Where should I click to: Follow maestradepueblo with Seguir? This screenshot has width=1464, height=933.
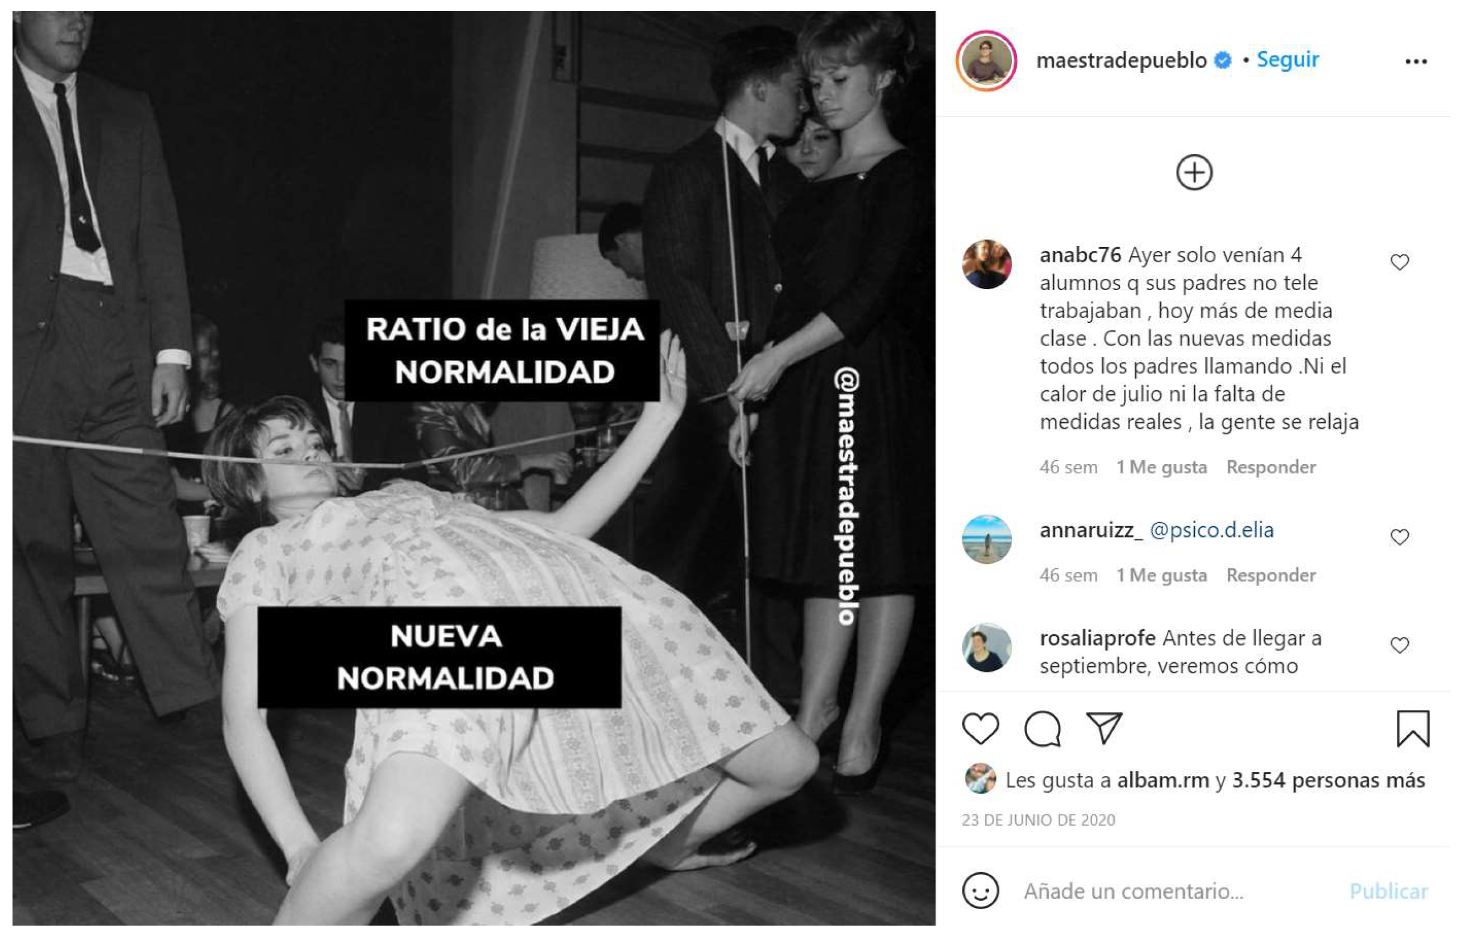(1288, 60)
